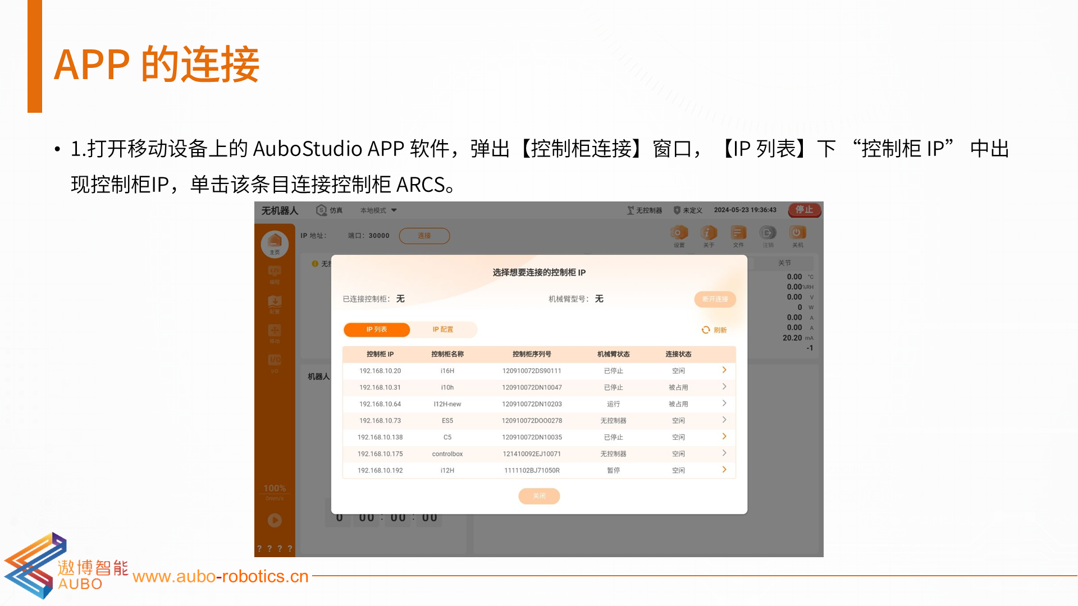
Task: Select the IP 列表 tab
Action: pyautogui.click(x=377, y=329)
